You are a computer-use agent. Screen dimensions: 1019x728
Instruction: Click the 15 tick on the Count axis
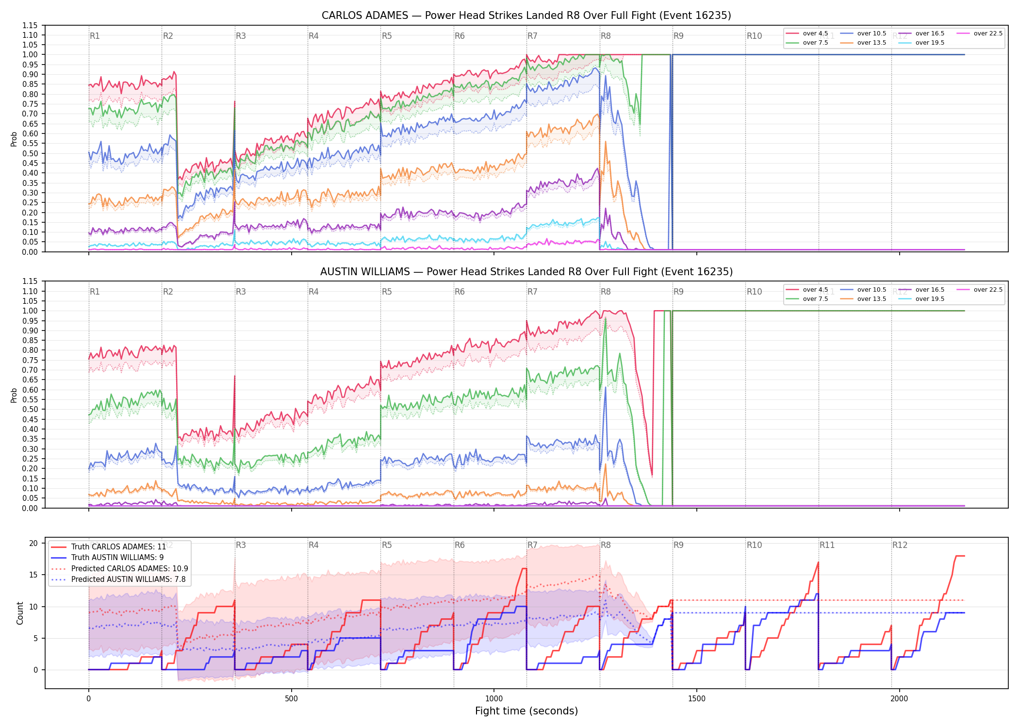point(33,575)
